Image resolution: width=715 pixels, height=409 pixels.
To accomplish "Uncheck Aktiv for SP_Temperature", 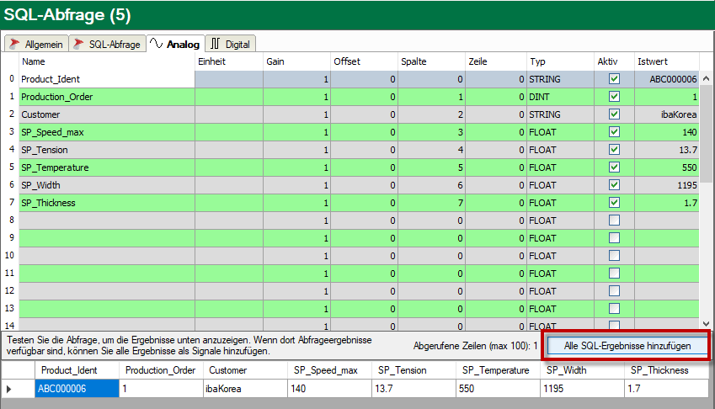I will [614, 167].
